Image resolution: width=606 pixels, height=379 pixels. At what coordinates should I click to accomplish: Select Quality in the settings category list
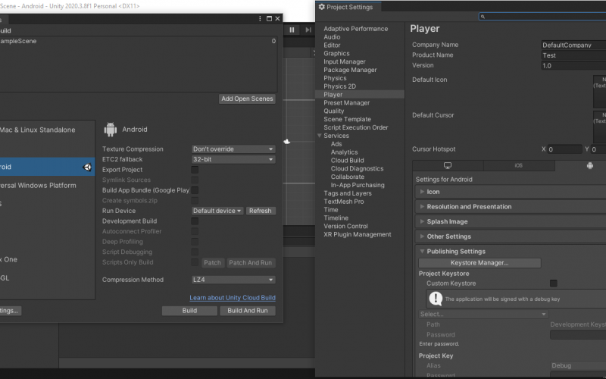pos(334,111)
